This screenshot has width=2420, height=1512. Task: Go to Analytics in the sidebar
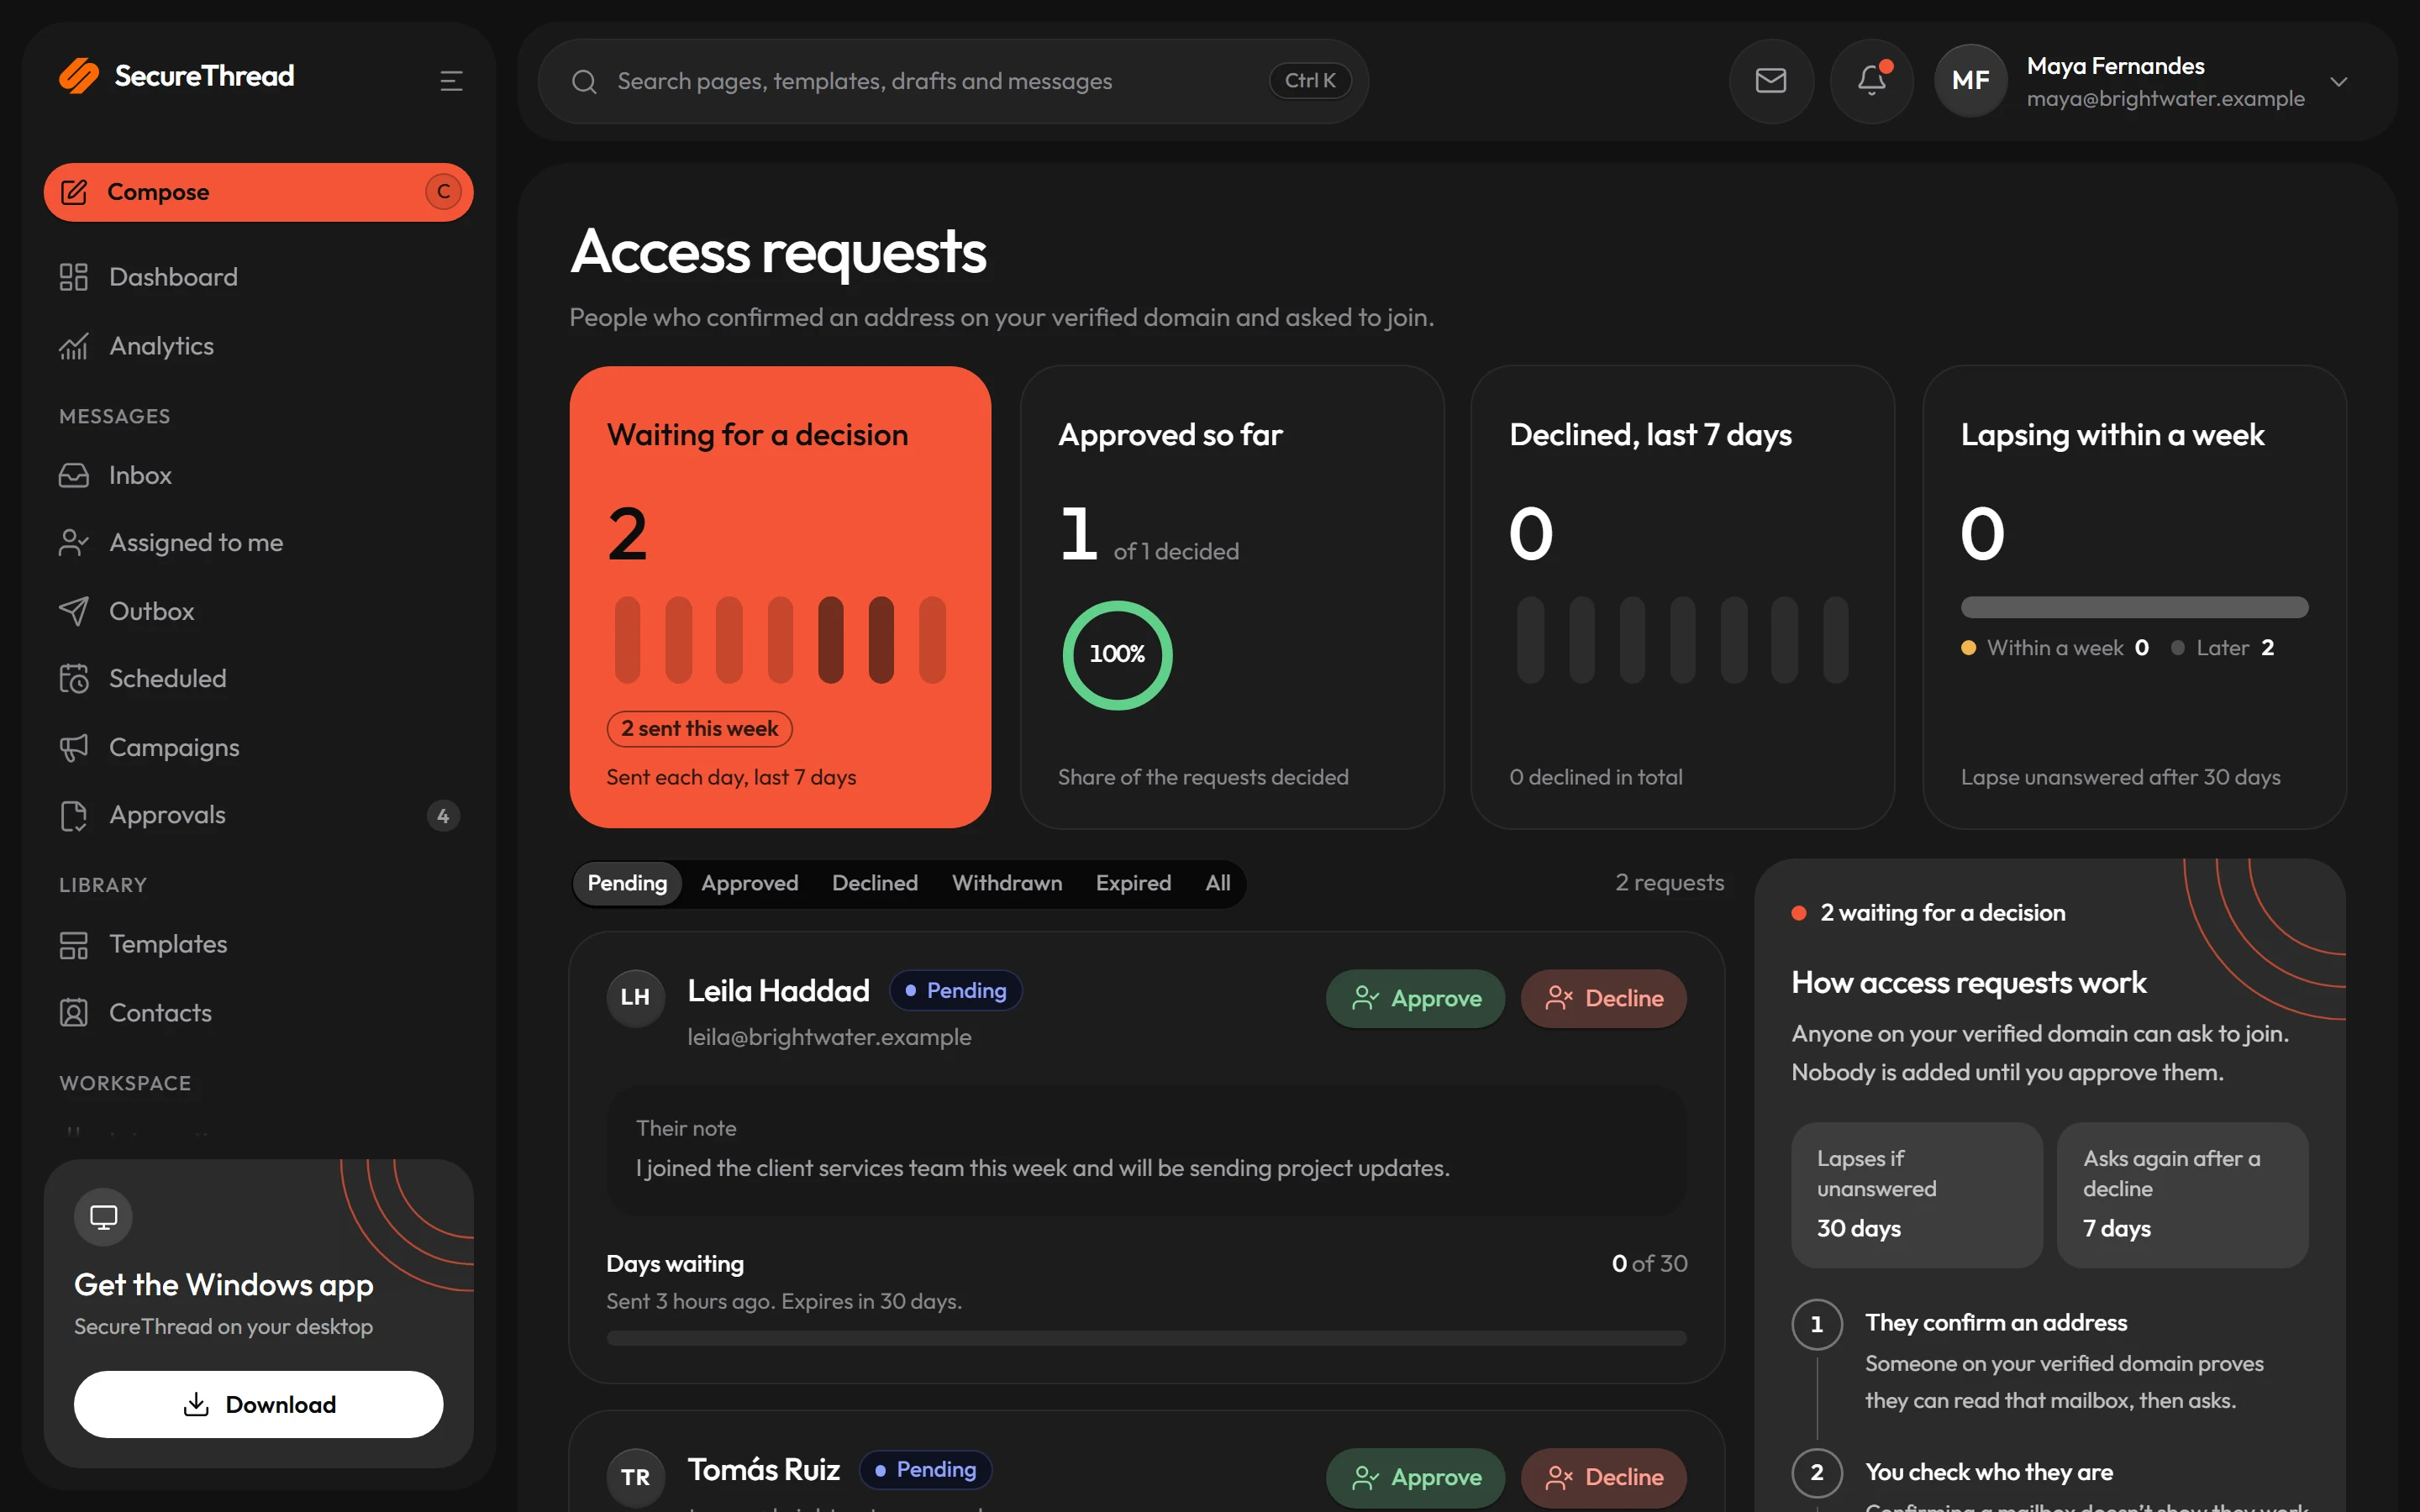coord(258,346)
